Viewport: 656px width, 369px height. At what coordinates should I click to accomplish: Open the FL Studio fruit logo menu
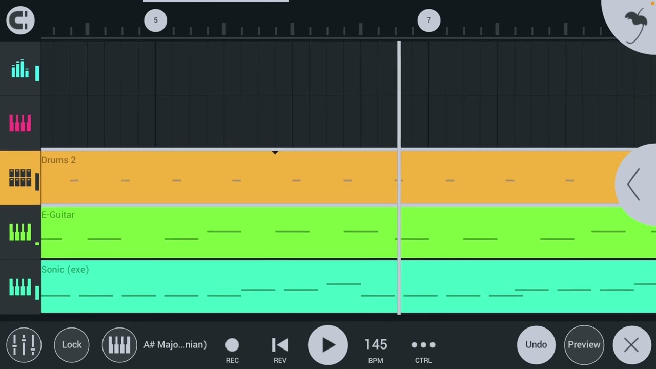[x=635, y=26]
